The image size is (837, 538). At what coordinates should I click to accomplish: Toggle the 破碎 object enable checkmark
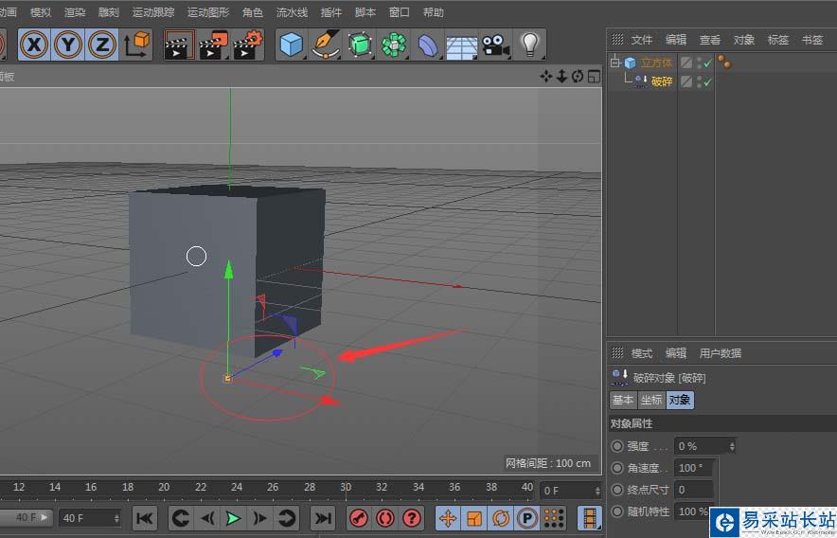(x=708, y=82)
